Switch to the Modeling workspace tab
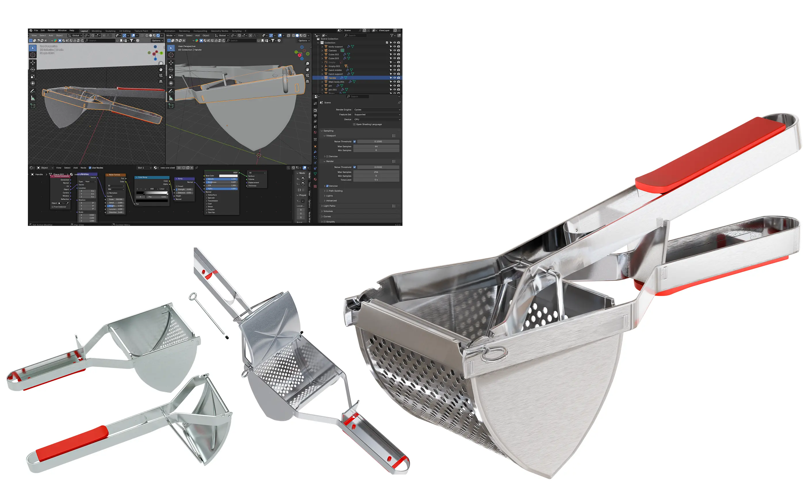 (x=96, y=31)
